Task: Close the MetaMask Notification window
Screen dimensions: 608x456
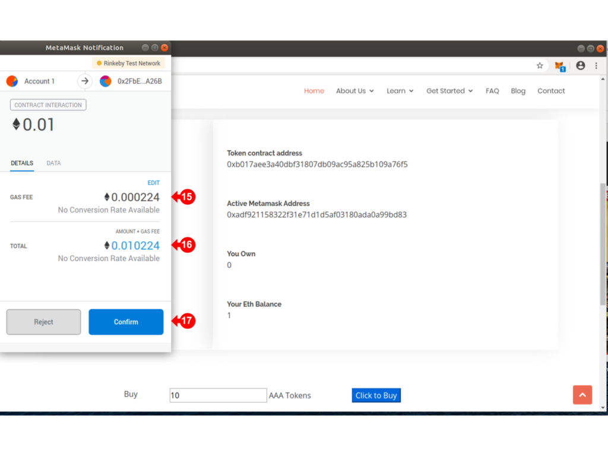Action: [x=164, y=47]
